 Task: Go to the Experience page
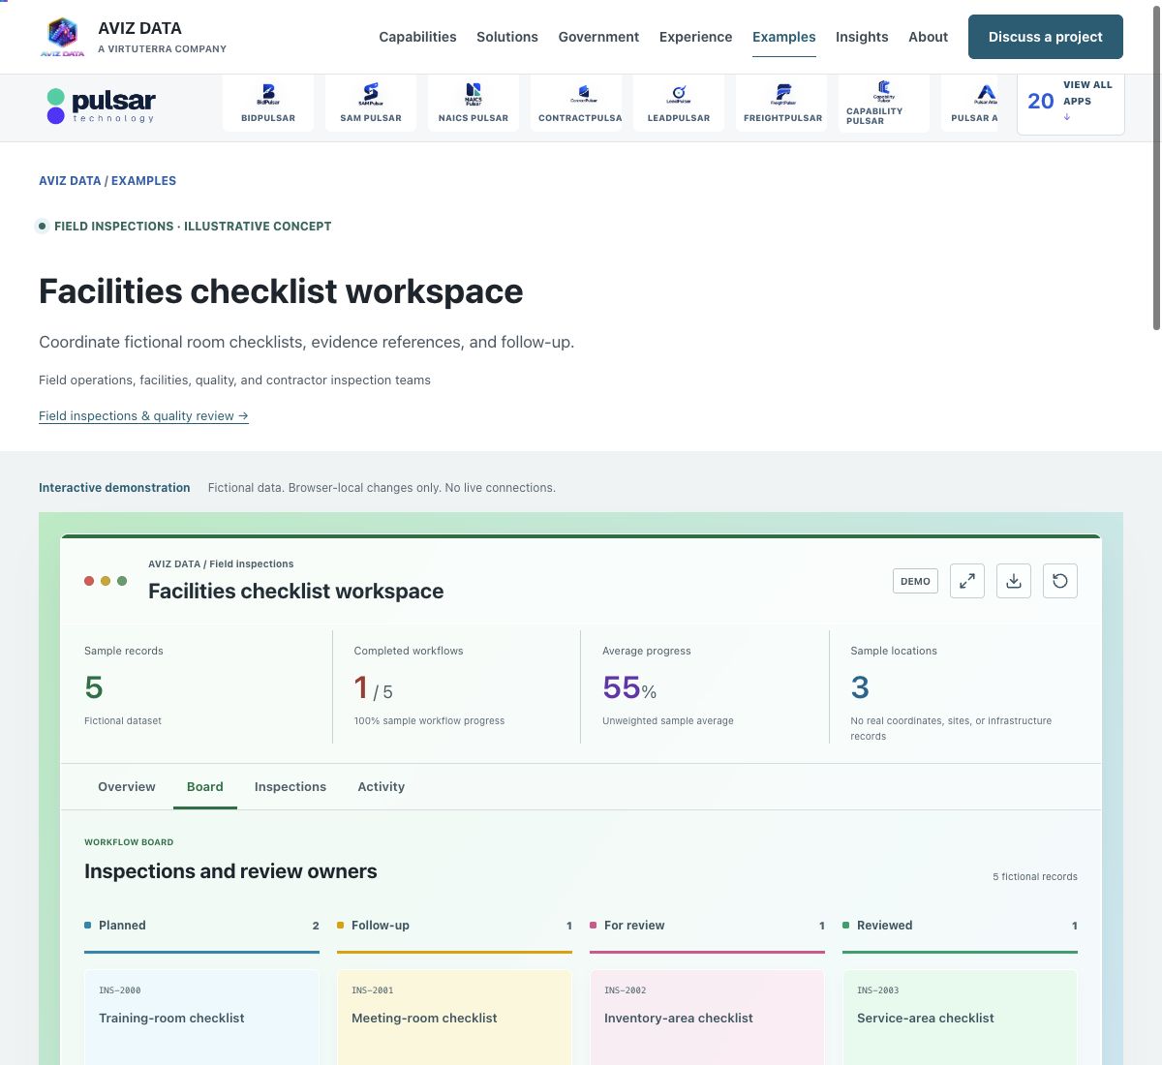click(695, 37)
